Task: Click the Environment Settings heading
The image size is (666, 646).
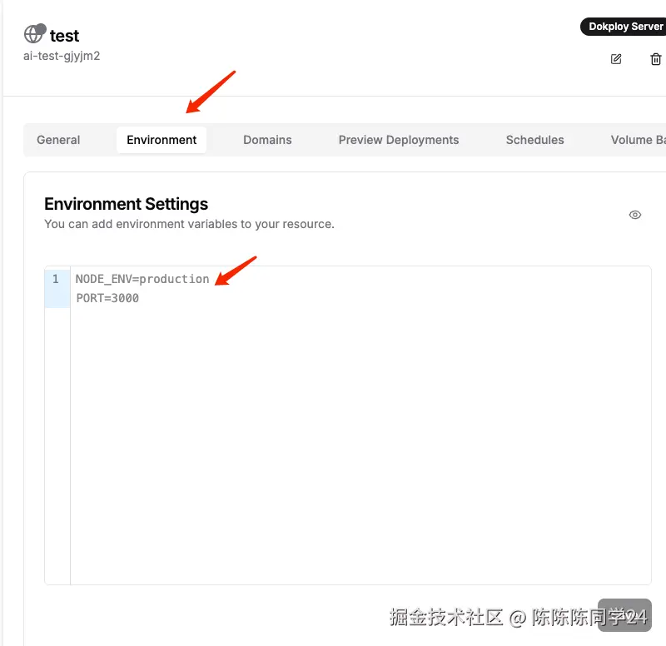Action: click(126, 204)
